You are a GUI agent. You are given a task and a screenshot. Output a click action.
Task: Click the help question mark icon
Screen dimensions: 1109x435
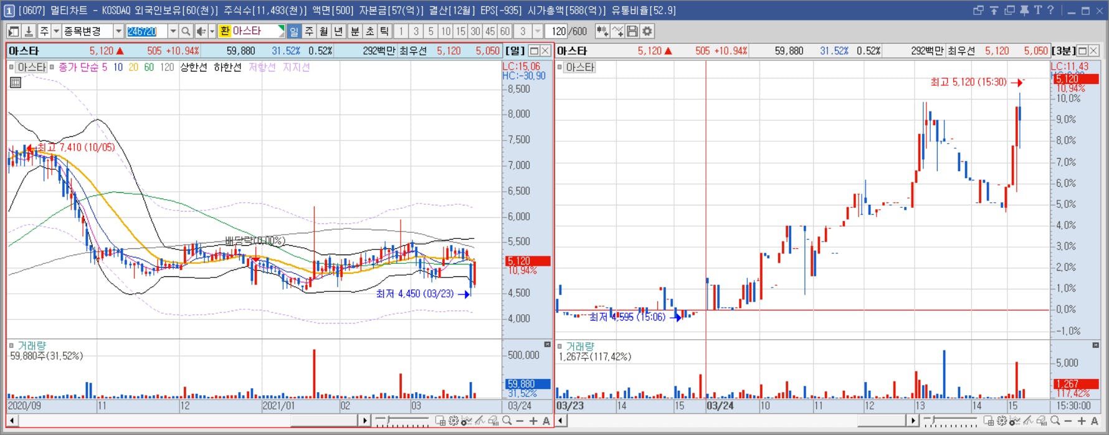coord(1050,10)
